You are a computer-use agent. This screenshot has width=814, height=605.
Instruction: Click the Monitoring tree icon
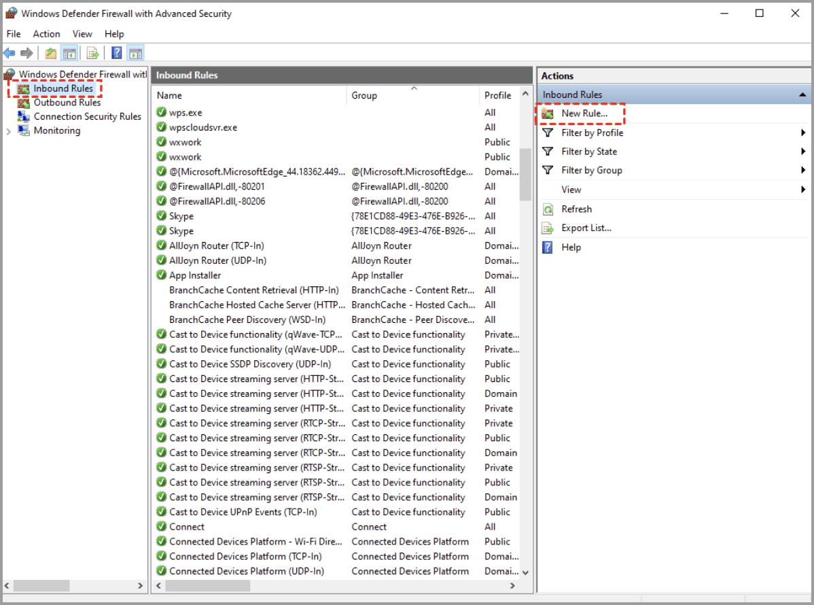point(23,131)
